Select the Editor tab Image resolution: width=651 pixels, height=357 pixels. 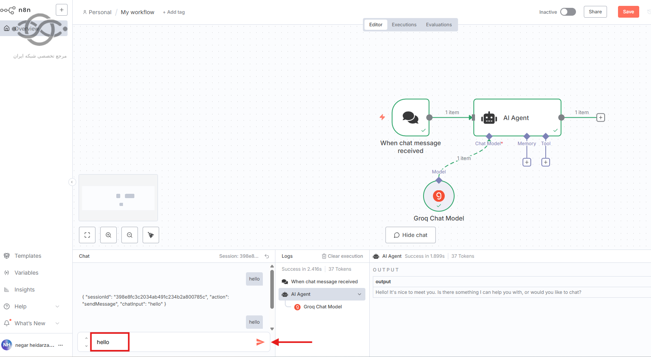[x=376, y=25]
